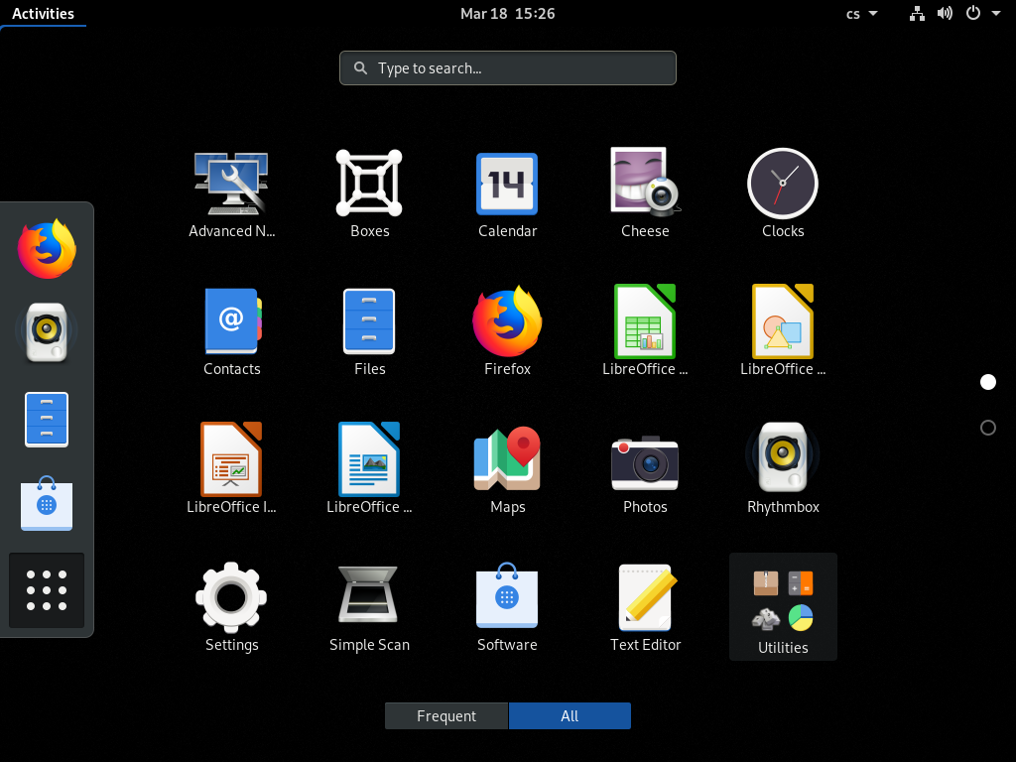Click the volume speaker icon
Image resolution: width=1016 pixels, height=762 pixels.
pos(945,14)
